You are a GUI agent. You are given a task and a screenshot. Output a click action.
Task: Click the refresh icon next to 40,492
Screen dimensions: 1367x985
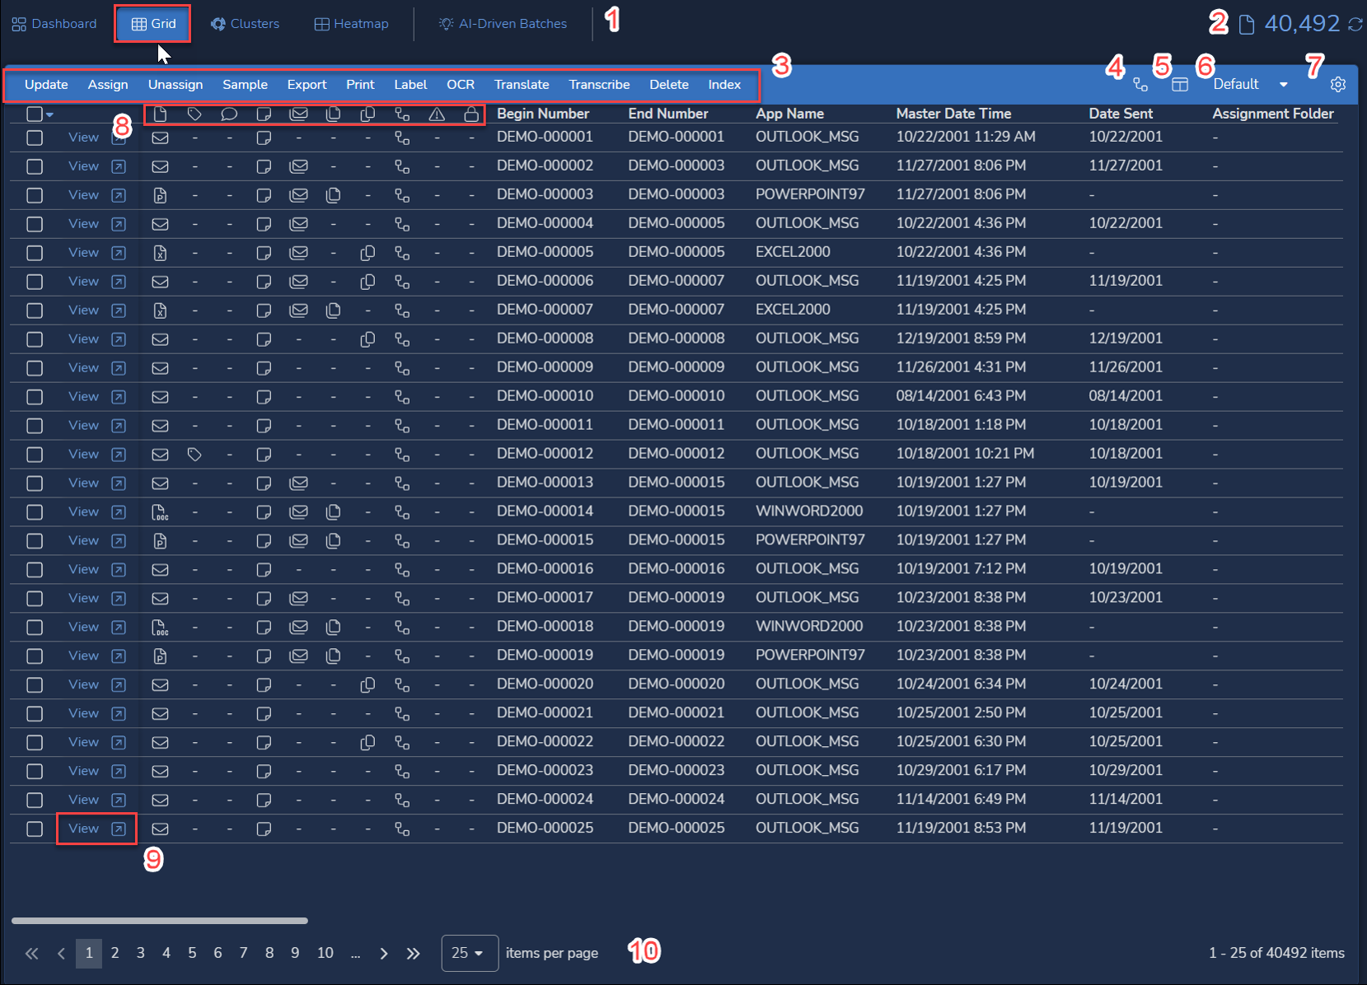click(1355, 25)
